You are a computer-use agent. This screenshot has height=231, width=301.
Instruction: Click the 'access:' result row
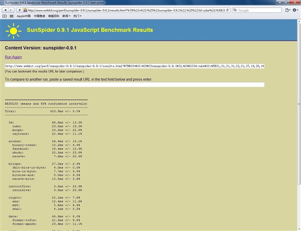point(45,141)
